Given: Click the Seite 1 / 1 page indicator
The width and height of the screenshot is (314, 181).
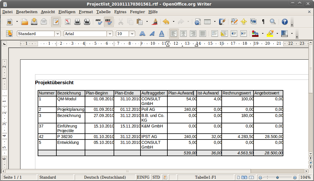Looking at the screenshot, I should point(13,177).
